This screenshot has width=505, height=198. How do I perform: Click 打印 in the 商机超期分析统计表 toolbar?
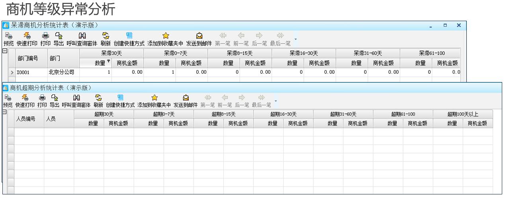coord(42,101)
